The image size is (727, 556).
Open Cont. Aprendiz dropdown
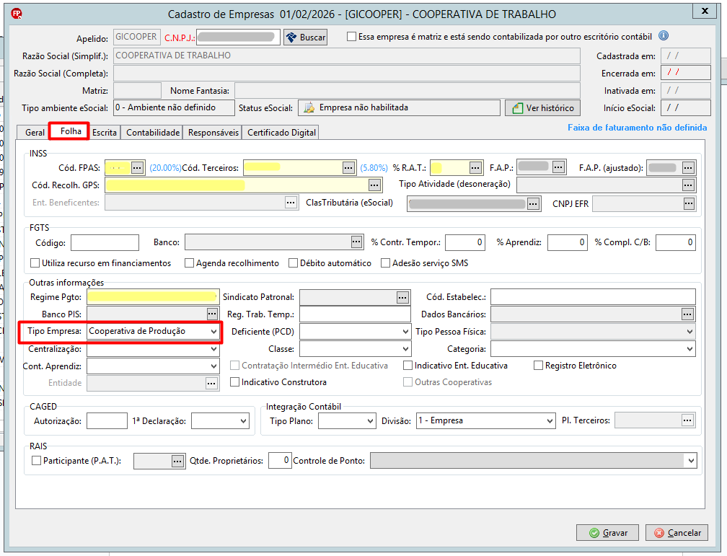[213, 366]
